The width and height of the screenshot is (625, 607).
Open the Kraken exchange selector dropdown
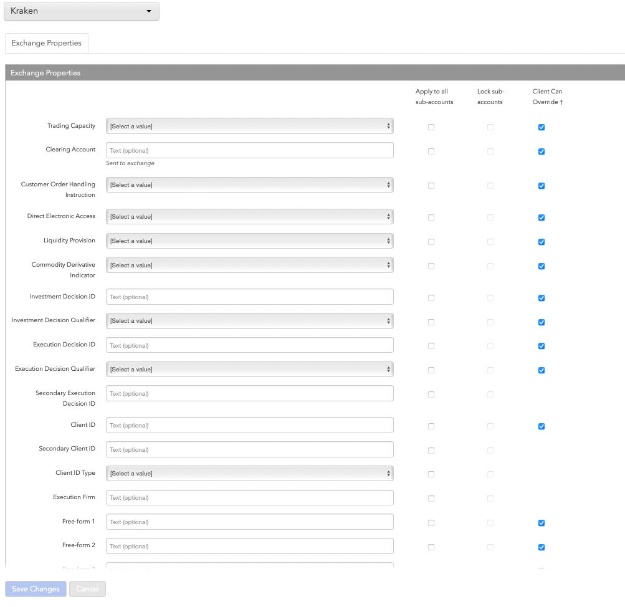[81, 11]
